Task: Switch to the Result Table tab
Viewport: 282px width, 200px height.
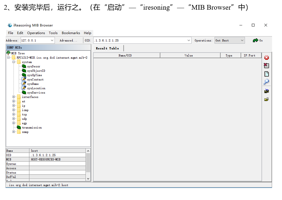Action: click(x=109, y=48)
